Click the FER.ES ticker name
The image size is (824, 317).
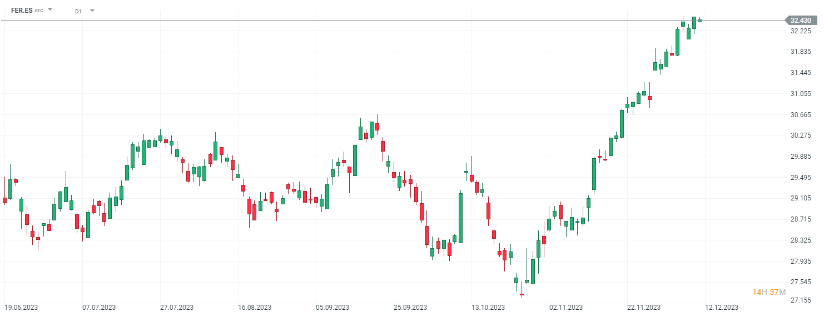[x=22, y=10]
